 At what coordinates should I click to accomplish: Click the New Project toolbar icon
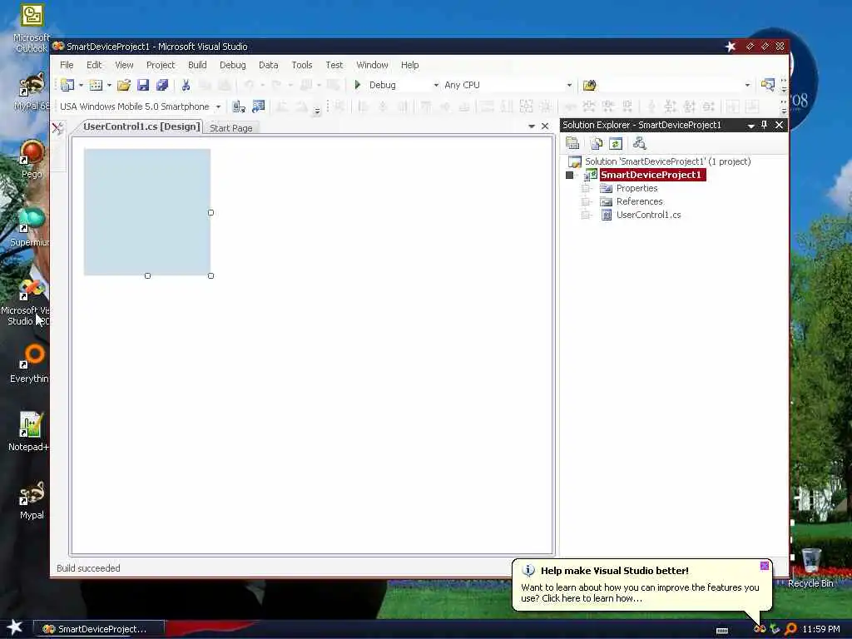[x=67, y=85]
